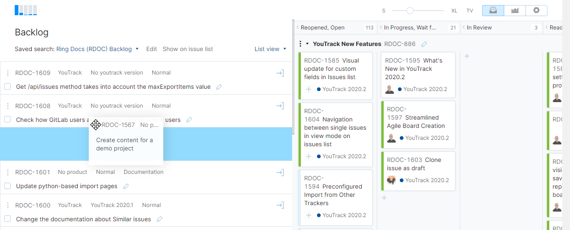This screenshot has width=570, height=230.
Task: Open the backlog view with the inbox tray icon
Action: point(493,11)
